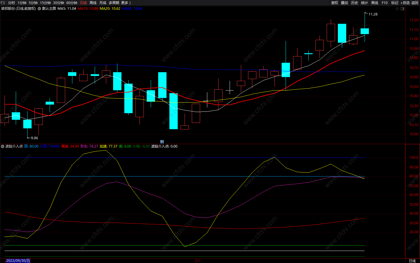Click the 9.96 low price label
This screenshot has width=420, height=263.
coord(34,138)
